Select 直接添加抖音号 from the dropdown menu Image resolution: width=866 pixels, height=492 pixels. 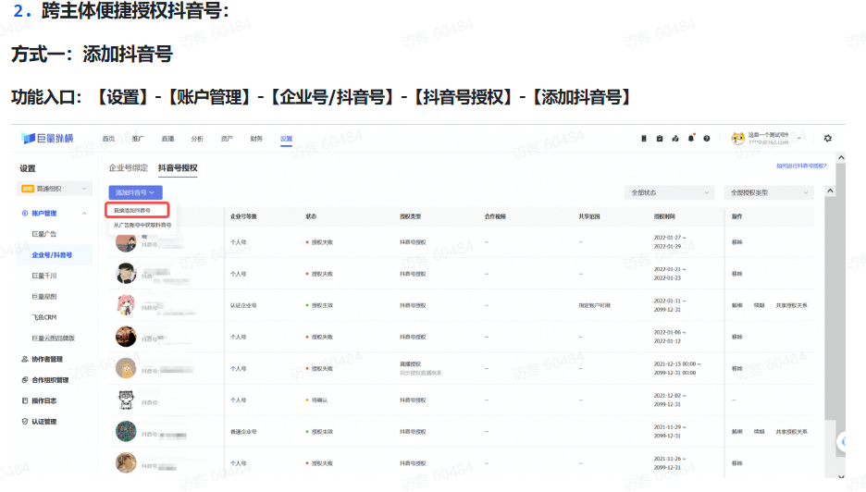click(134, 211)
